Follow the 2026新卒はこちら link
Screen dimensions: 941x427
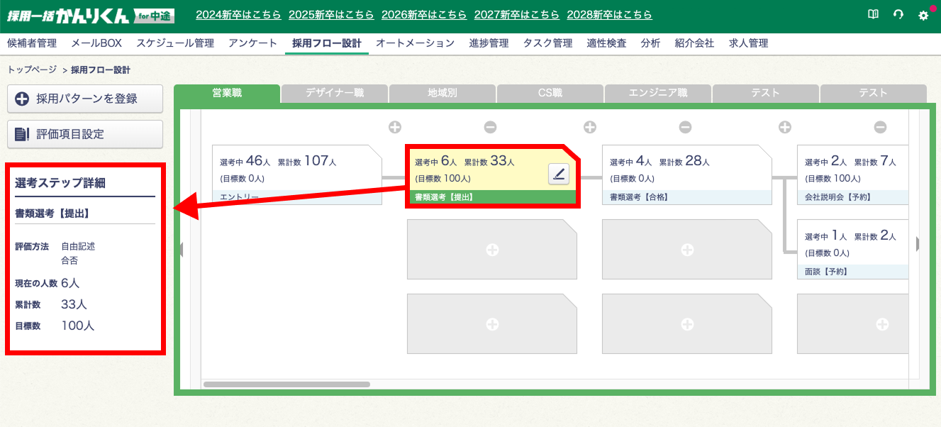pos(423,15)
